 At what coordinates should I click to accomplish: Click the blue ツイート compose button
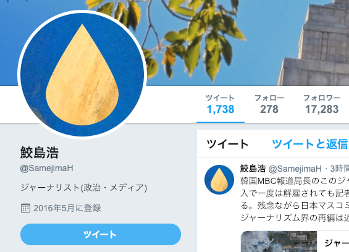pos(101,235)
